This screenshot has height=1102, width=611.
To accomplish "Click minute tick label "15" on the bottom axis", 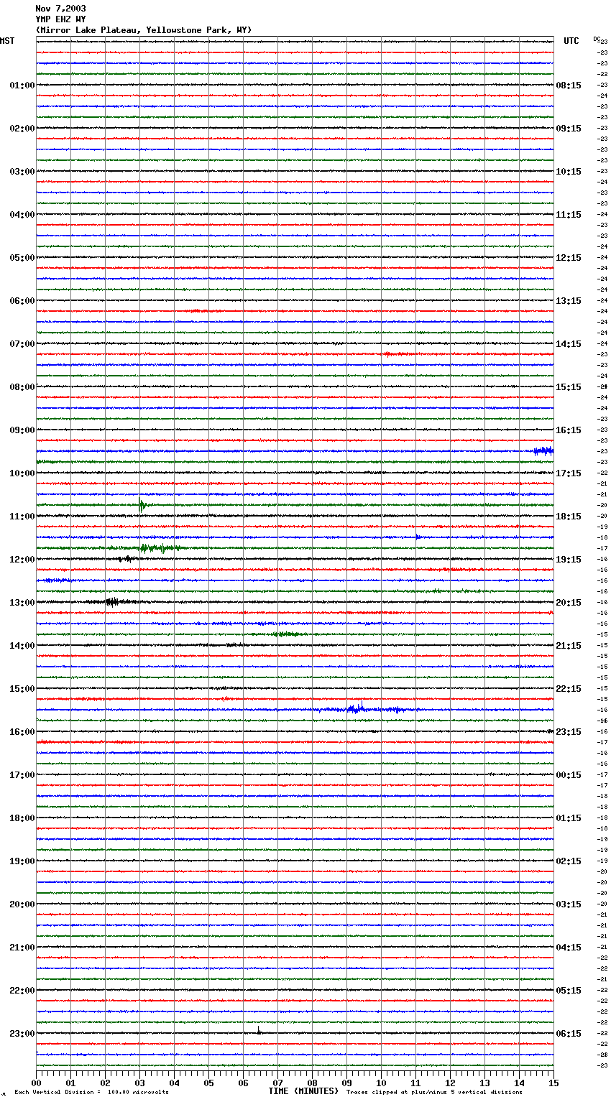I will click(x=553, y=1083).
